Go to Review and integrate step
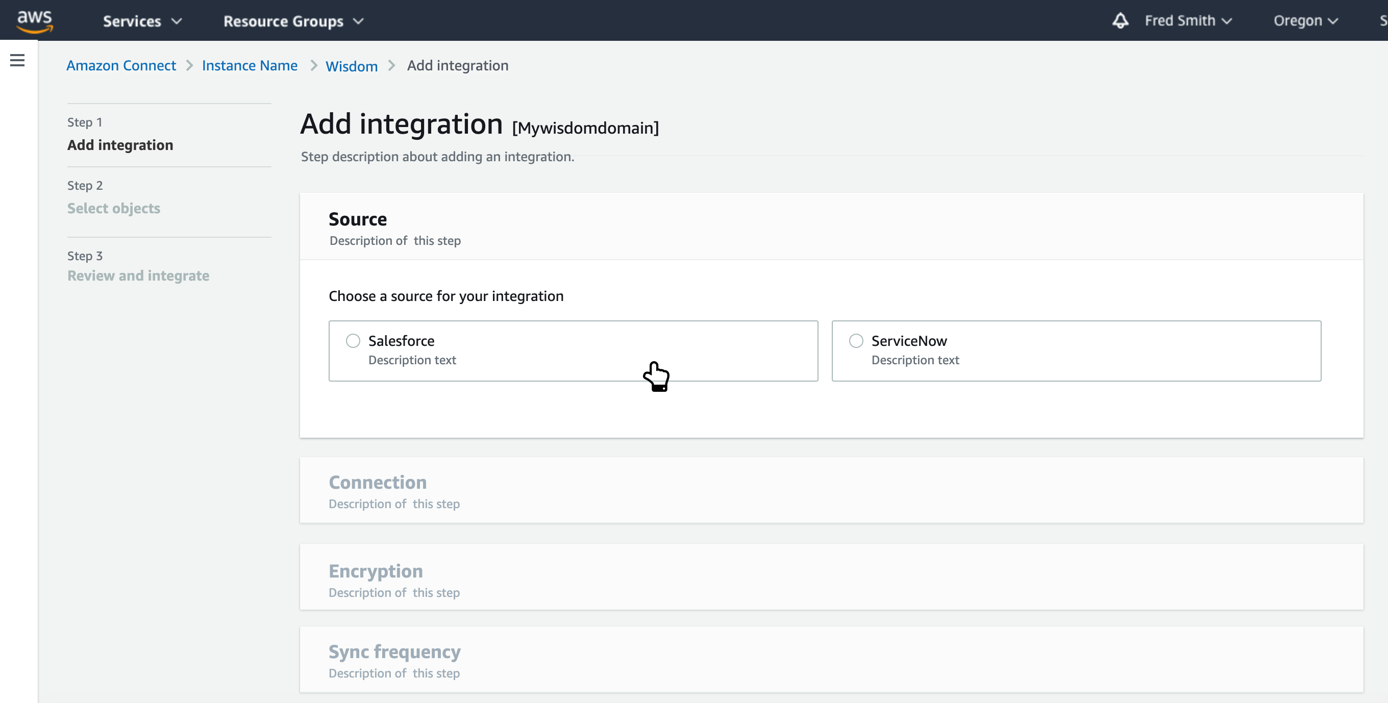The height and width of the screenshot is (703, 1388). point(138,275)
